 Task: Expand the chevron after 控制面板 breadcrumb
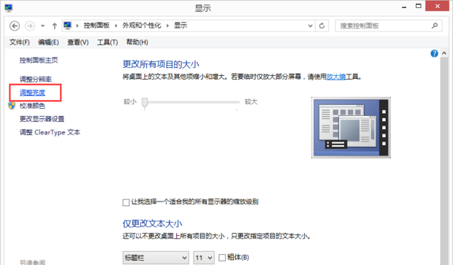[x=116, y=26]
